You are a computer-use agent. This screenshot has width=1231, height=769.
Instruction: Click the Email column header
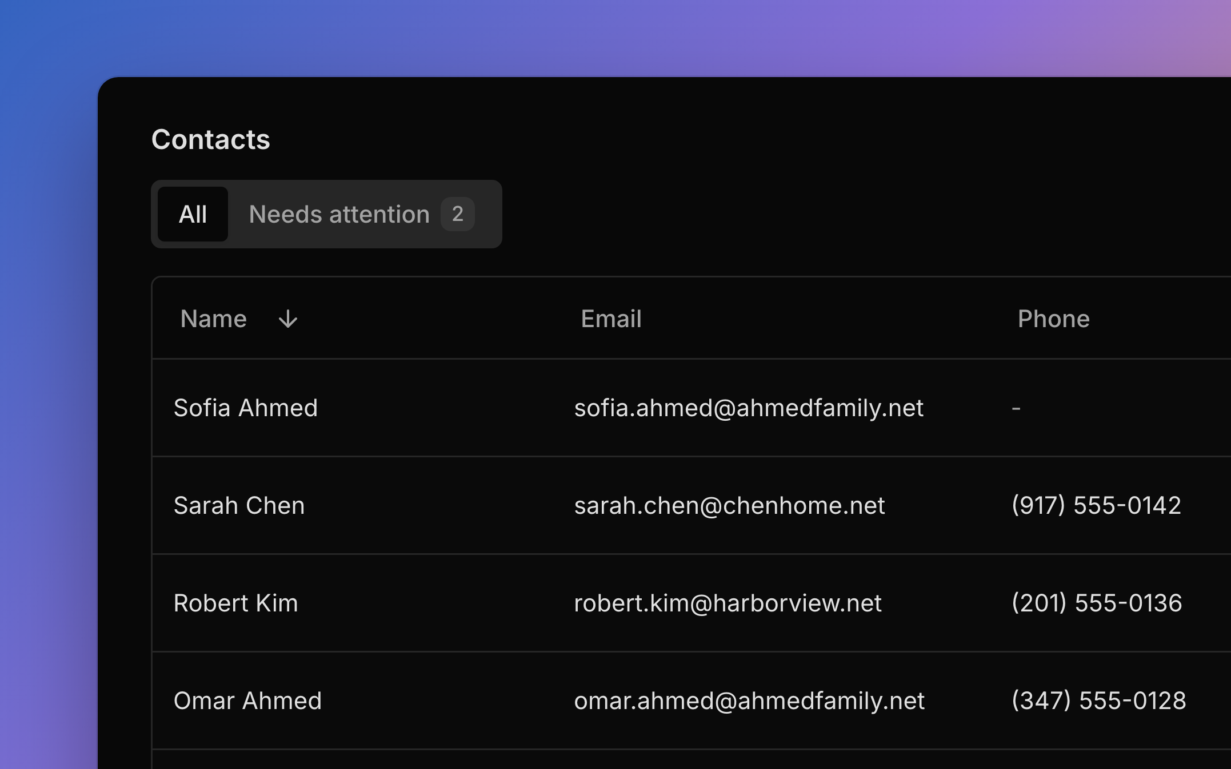coord(611,319)
